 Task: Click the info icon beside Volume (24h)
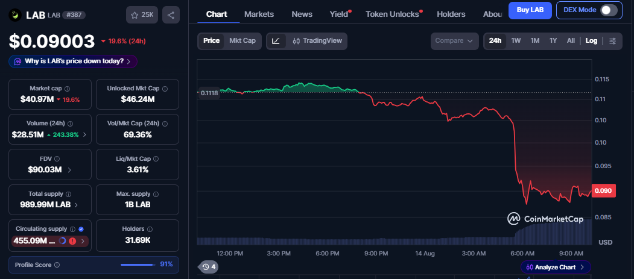[x=71, y=124]
